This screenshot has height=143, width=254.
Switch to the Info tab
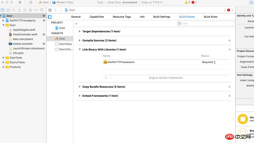[x=142, y=17]
